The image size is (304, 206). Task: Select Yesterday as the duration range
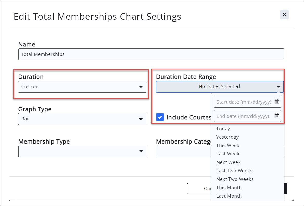click(227, 137)
